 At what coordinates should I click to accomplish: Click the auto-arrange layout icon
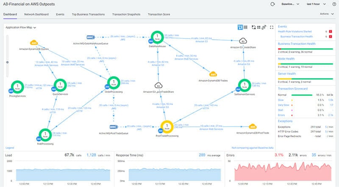pyautogui.click(x=253, y=27)
